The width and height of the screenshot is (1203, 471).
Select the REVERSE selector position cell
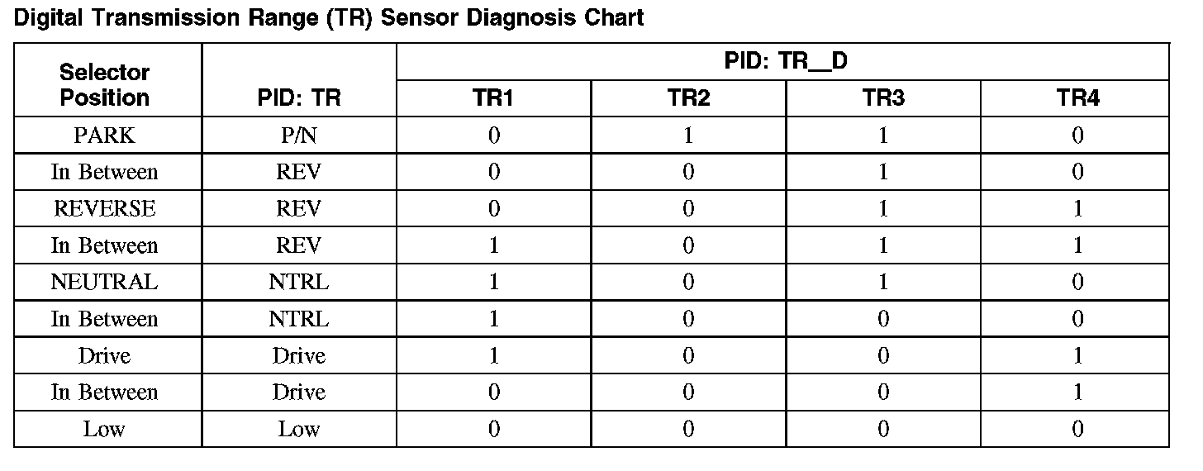coord(105,209)
